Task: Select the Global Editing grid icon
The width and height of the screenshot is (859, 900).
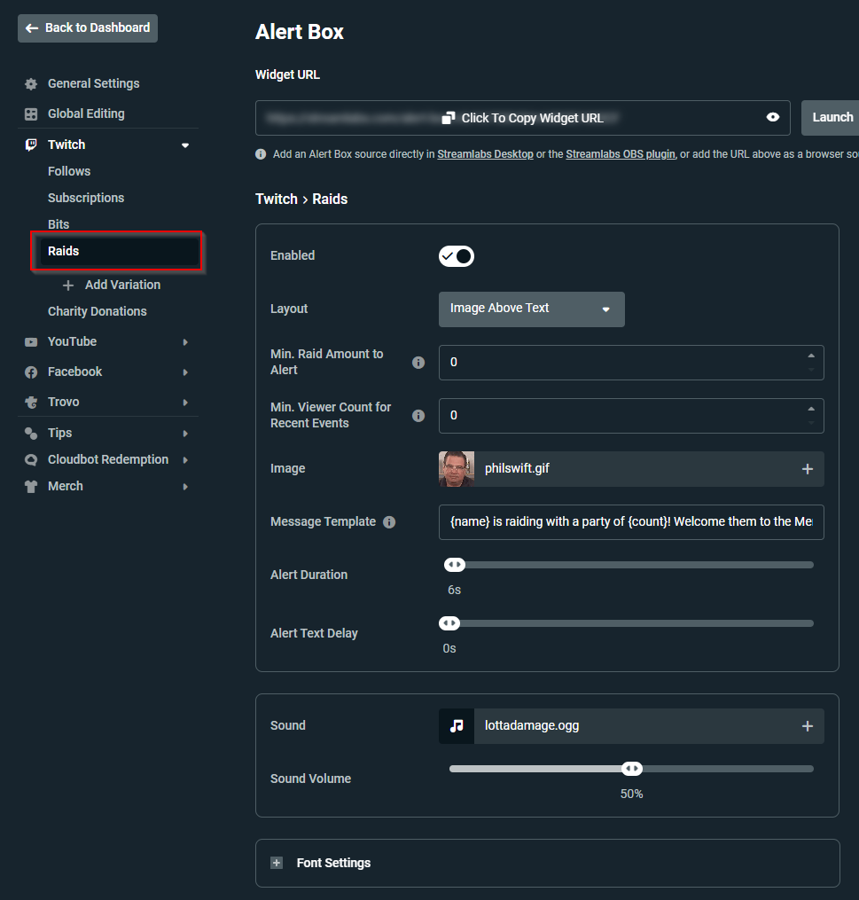Action: pos(30,113)
